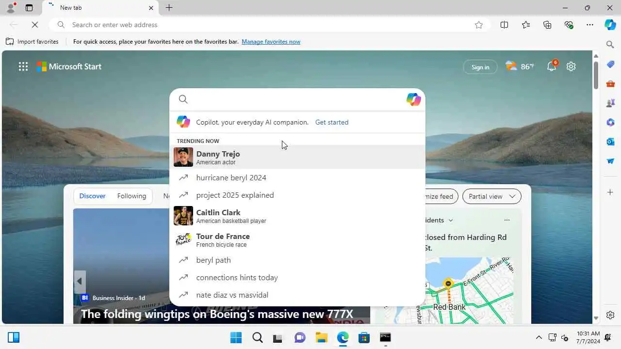The width and height of the screenshot is (621, 349).
Task: Expand the Partial view dropdown
Action: 492,196
